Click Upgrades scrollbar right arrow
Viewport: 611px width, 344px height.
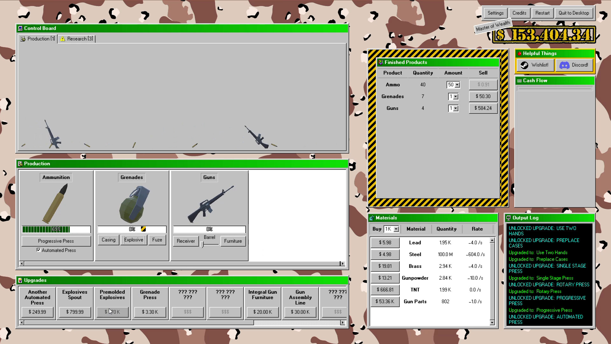(342, 323)
